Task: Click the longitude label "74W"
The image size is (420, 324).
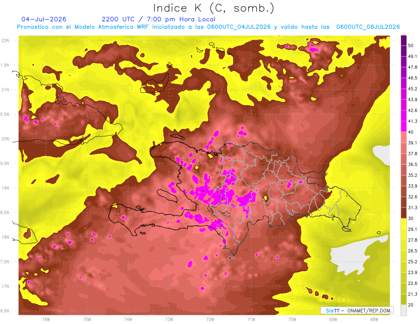Action: click(128, 319)
